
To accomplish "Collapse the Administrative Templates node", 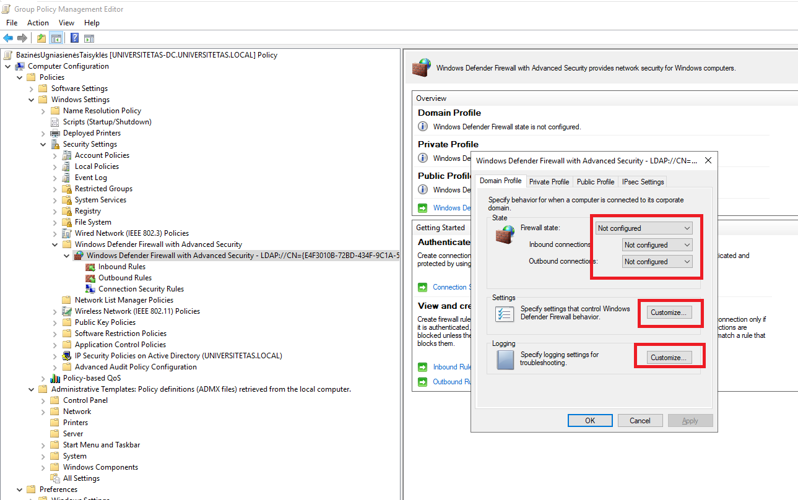I will [x=31, y=389].
